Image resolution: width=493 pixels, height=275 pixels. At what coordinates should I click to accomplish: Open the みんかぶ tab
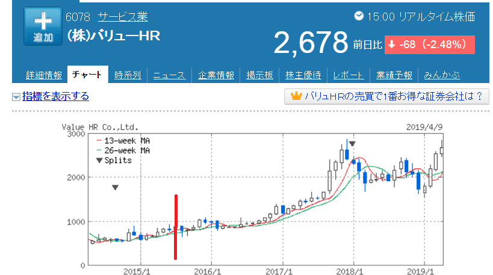(x=442, y=75)
